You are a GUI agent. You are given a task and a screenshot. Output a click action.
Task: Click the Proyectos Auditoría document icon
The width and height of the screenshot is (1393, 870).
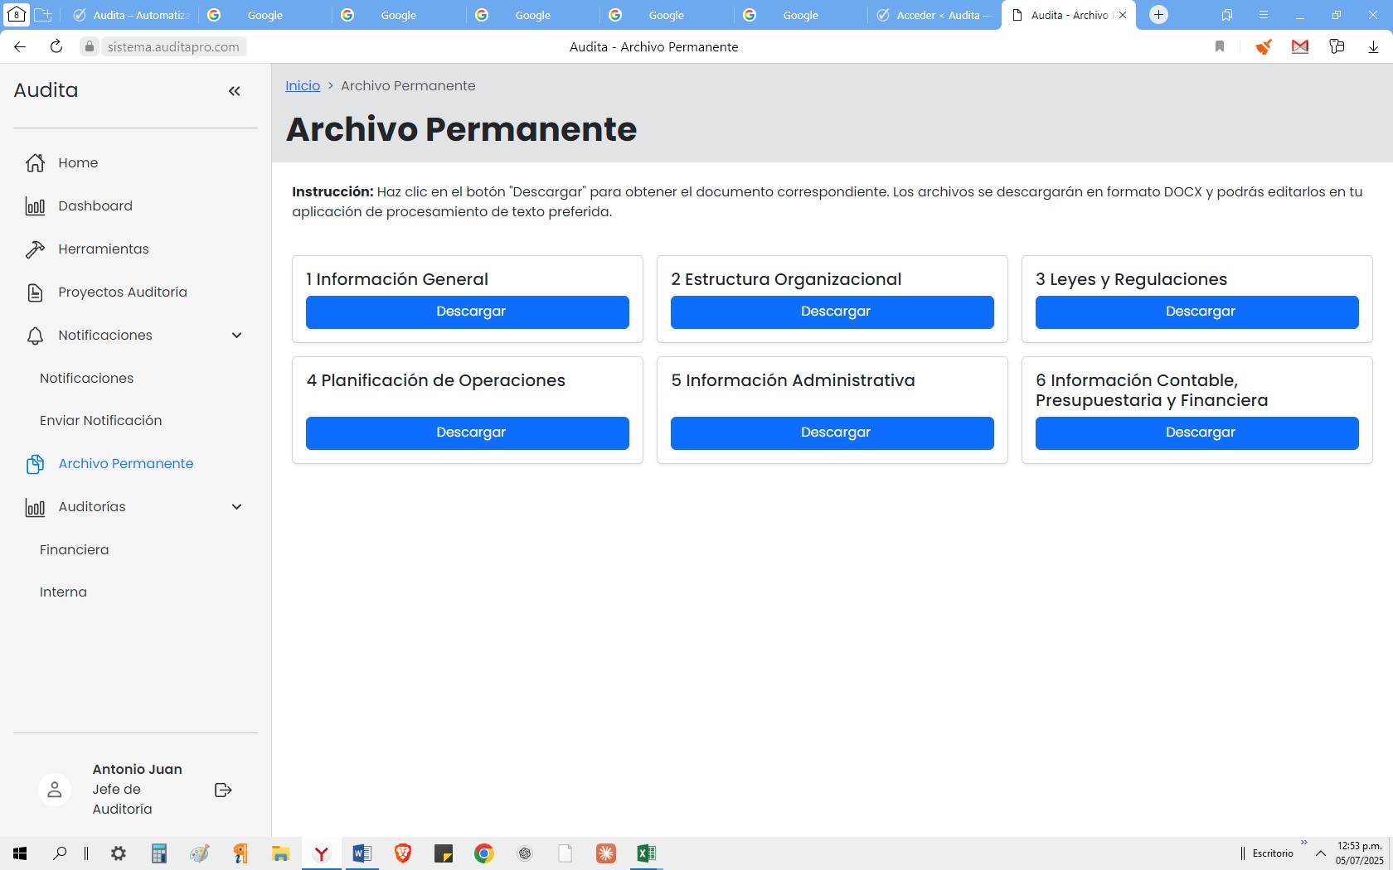pos(35,292)
